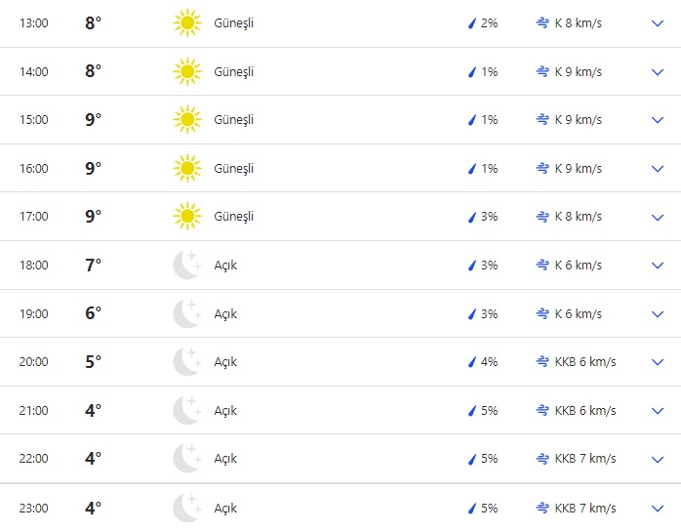Click the 9° temperature at 16:00
This screenshot has width=681, height=532.
(93, 168)
